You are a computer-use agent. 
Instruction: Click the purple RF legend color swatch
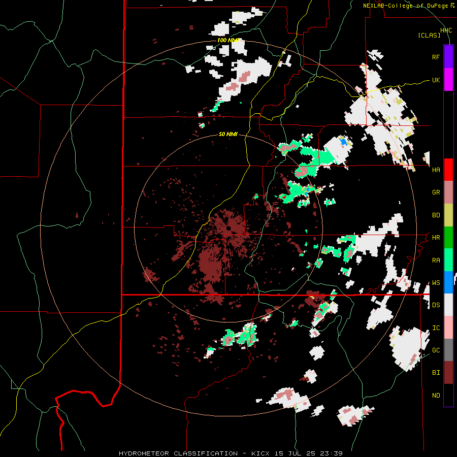coord(448,57)
